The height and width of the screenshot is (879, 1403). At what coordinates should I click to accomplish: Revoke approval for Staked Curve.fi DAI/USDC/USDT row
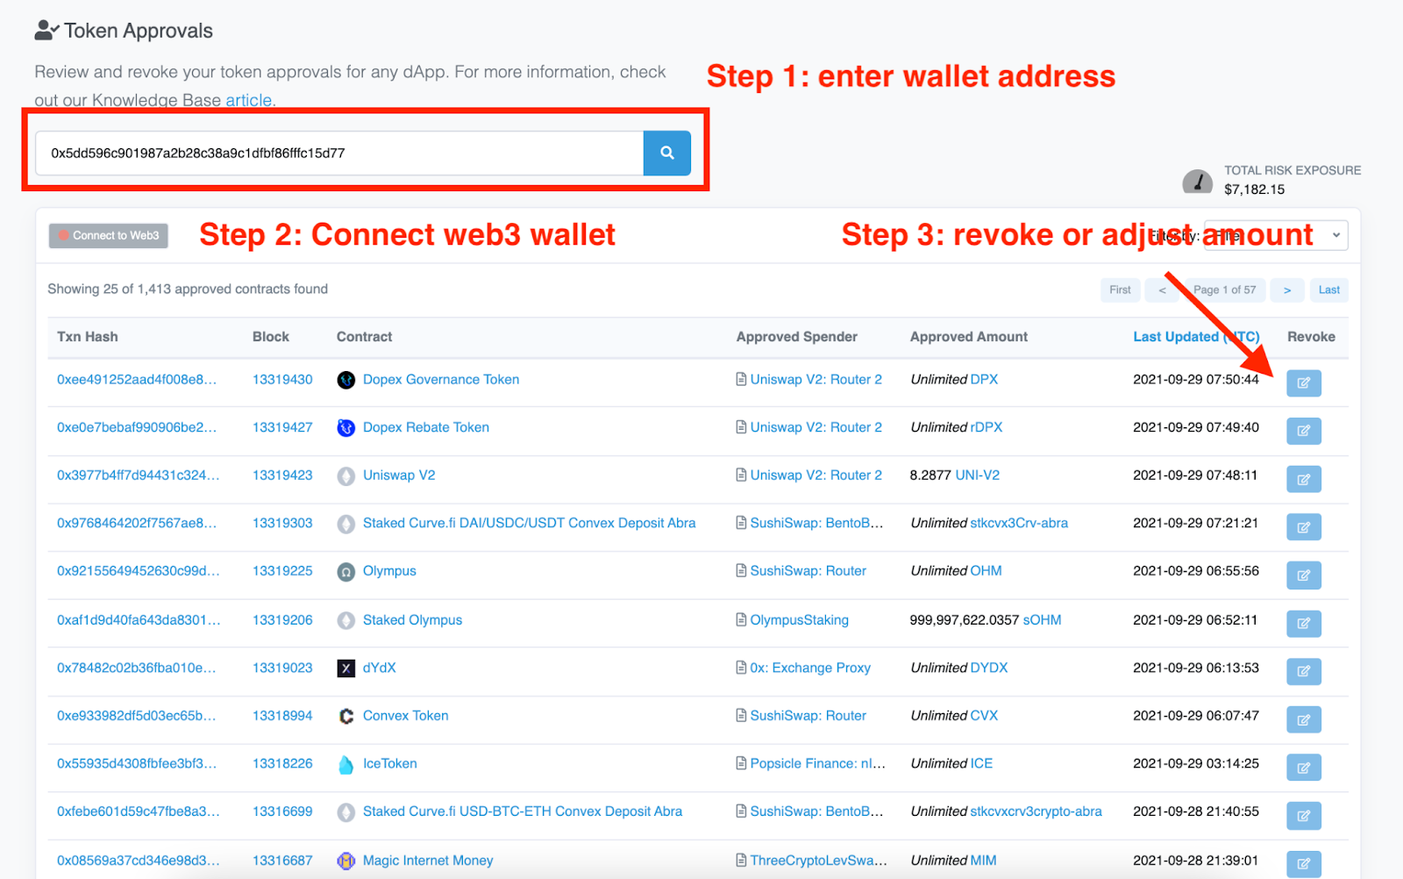pos(1303,527)
